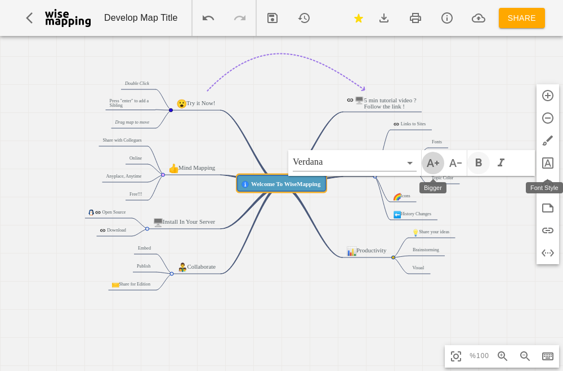This screenshot has height=371, width=563.
Task: Undo the last change
Action: 208,18
